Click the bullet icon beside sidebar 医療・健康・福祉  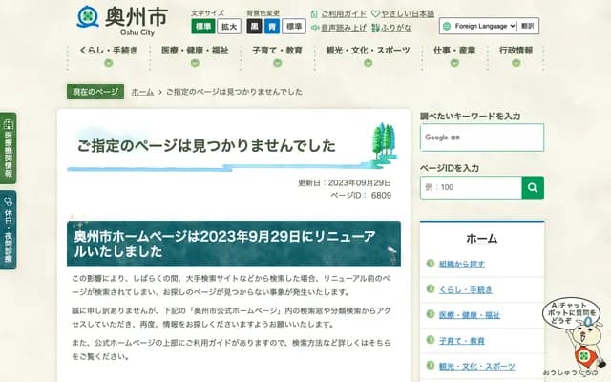click(x=431, y=314)
